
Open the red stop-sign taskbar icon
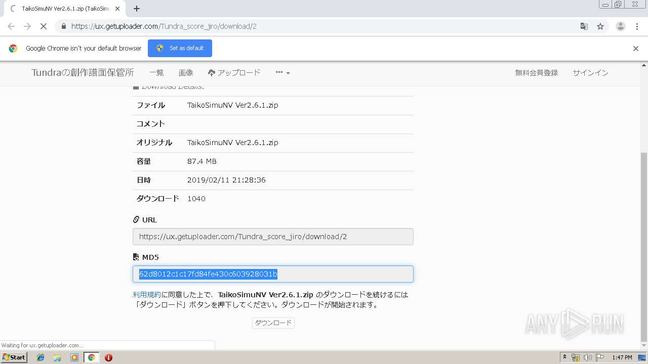point(108,357)
